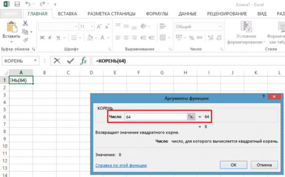285x177 pixels.
Task: Click the Decrease indent icon
Action: 144,37
